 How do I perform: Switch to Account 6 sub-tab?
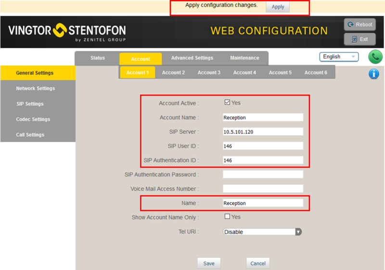tap(316, 72)
